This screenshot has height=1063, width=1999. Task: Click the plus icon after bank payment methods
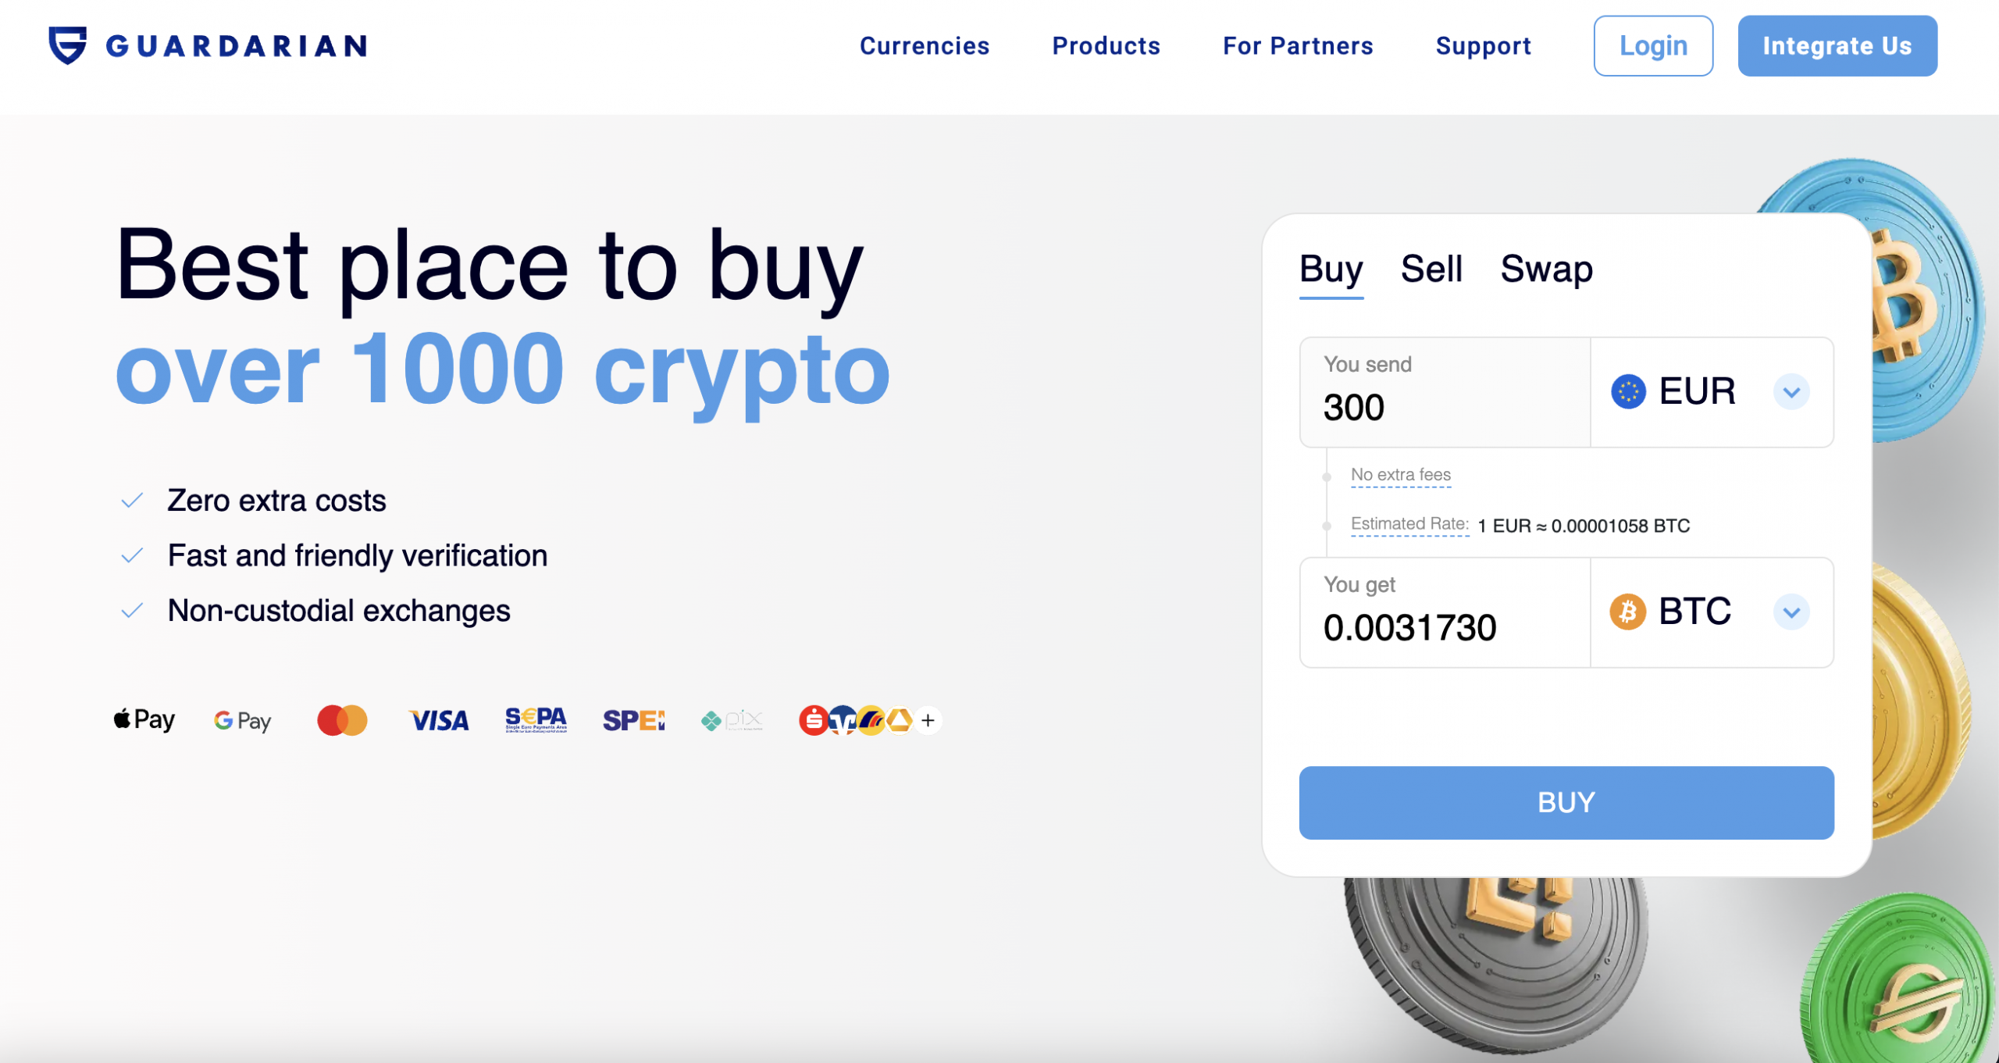point(928,720)
